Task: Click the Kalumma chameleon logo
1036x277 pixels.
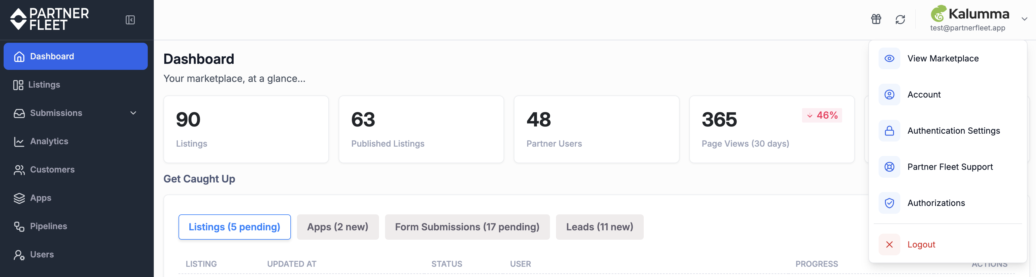Action: coord(938,14)
